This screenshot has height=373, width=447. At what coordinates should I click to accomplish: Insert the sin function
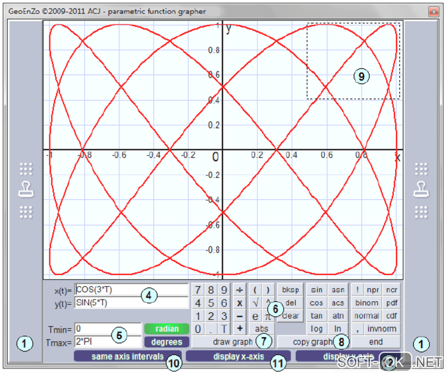click(317, 290)
